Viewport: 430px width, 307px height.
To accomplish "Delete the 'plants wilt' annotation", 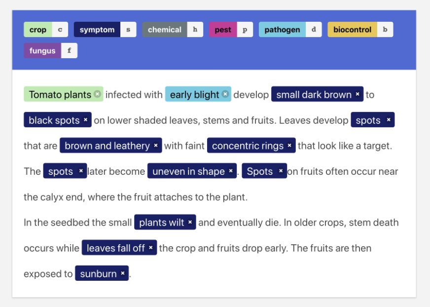I will tap(190, 223).
